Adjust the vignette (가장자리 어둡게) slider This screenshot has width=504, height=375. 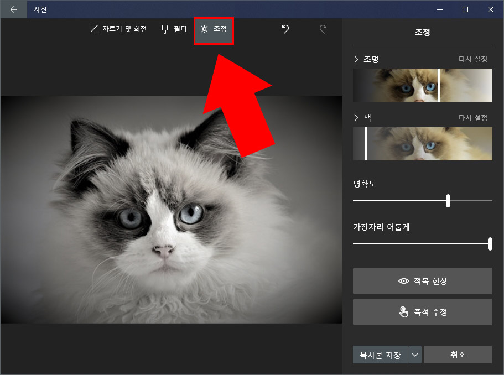pos(490,243)
